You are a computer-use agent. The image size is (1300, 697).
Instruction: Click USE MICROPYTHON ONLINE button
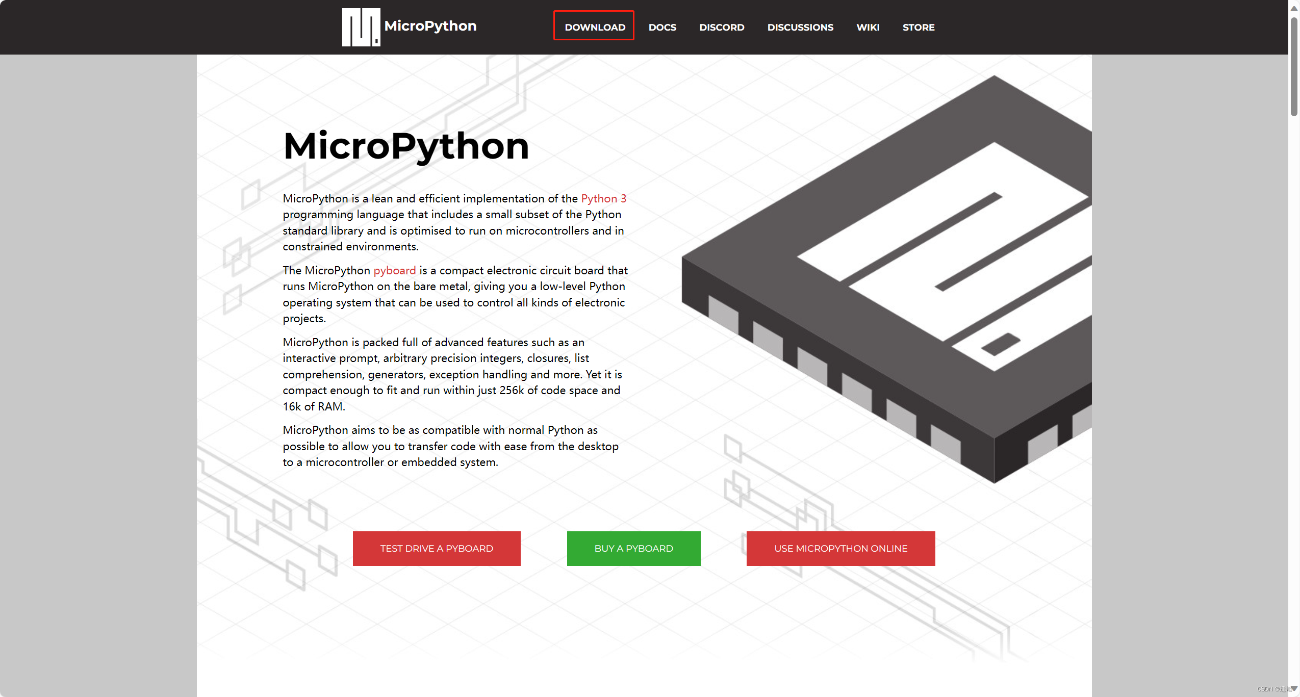[840, 548]
